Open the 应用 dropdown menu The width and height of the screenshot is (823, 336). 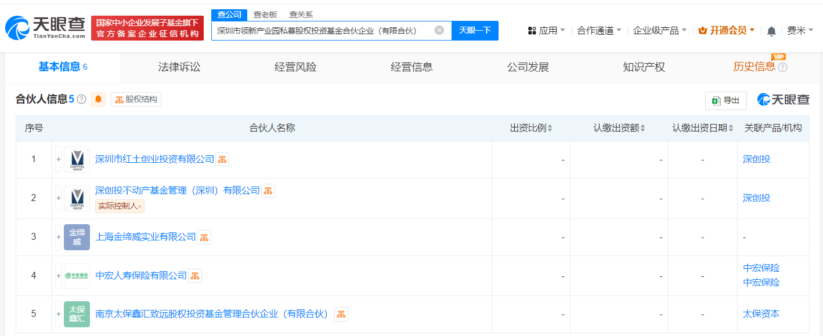coord(546,31)
